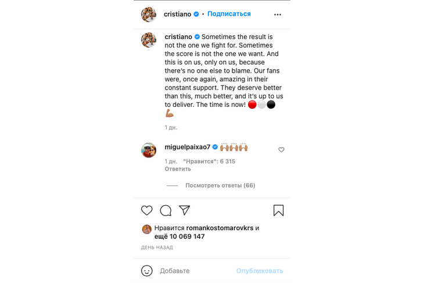424x283 pixels.
Task: Like the post with the heart icon
Action: coord(147,210)
